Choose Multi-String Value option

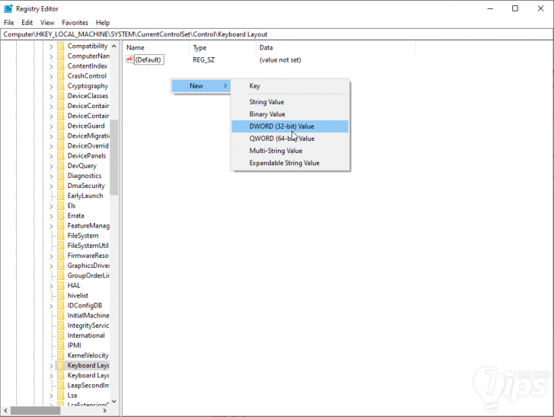[x=290, y=151]
